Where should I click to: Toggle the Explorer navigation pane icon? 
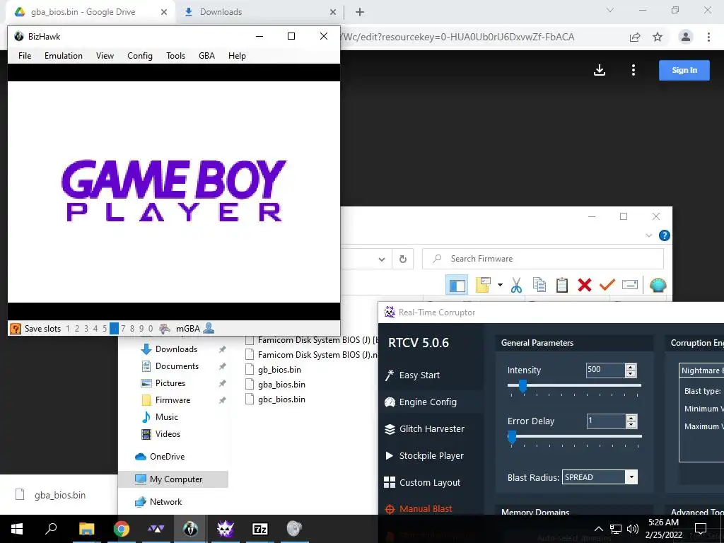[457, 285]
